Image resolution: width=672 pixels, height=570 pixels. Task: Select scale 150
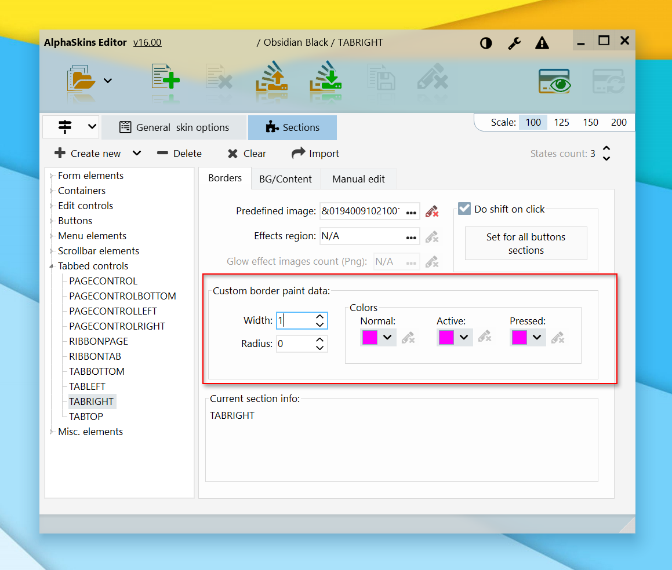point(591,122)
